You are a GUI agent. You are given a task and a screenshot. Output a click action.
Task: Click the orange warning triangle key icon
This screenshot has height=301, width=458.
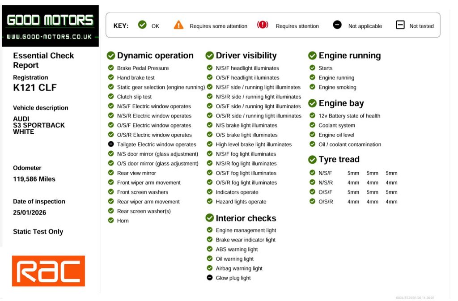click(x=178, y=25)
